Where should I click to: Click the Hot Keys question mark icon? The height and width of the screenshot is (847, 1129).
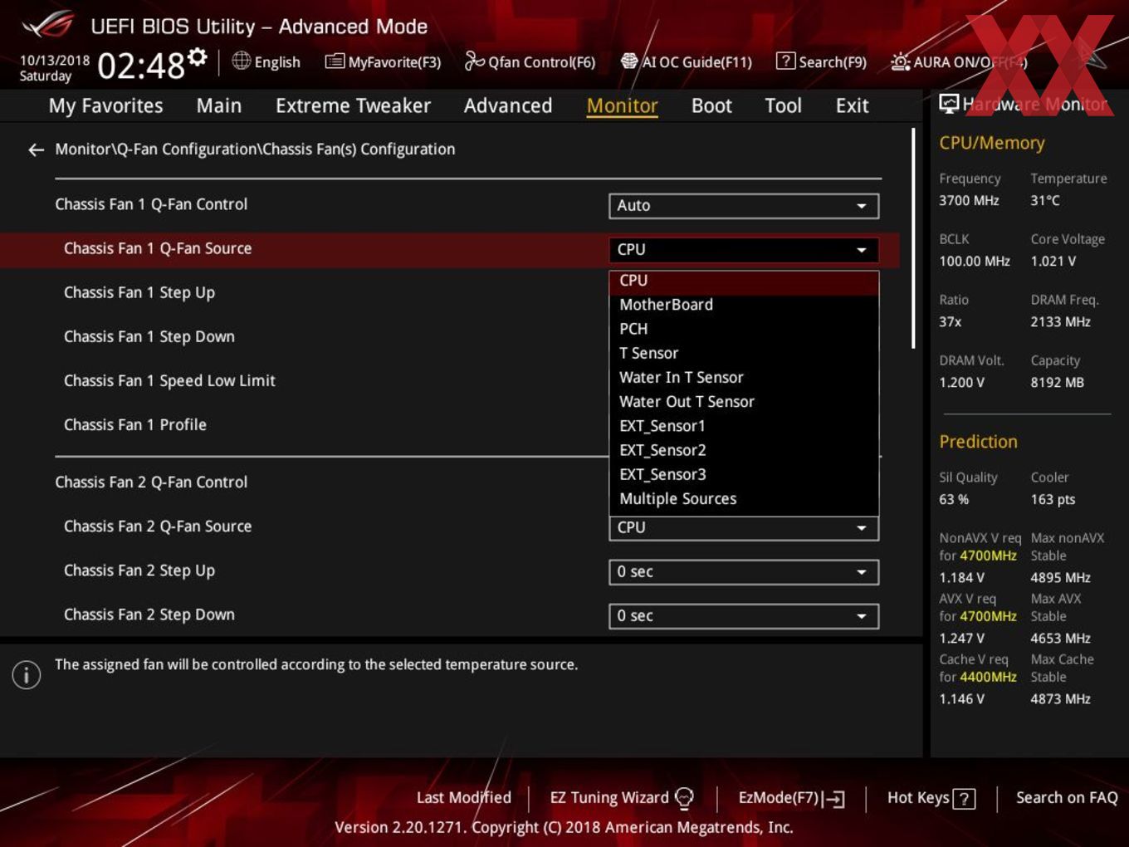(964, 799)
